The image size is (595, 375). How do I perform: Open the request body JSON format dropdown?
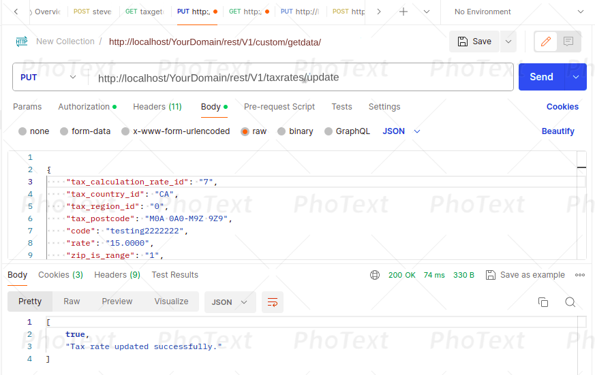401,131
